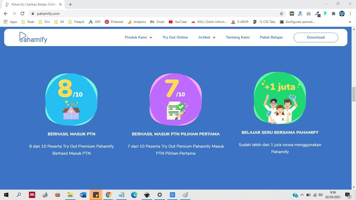Open the Mendeley icon in the taskbar
Screen dimensions: 356x200
point(32,195)
